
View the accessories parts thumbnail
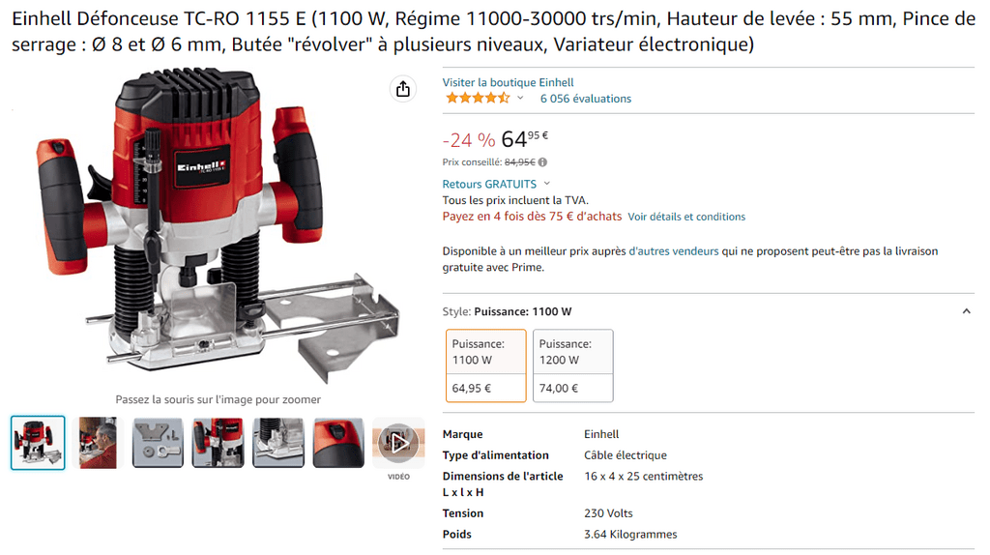158,443
